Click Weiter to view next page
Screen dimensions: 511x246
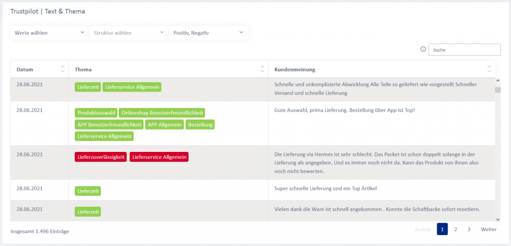click(x=489, y=229)
